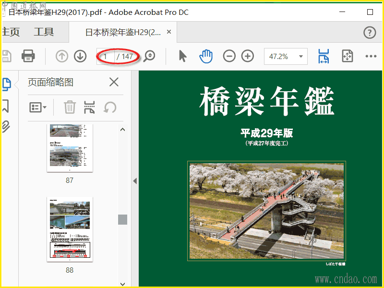Go to the previous page with the up arrow
This screenshot has width=384, height=288.
(x=62, y=56)
